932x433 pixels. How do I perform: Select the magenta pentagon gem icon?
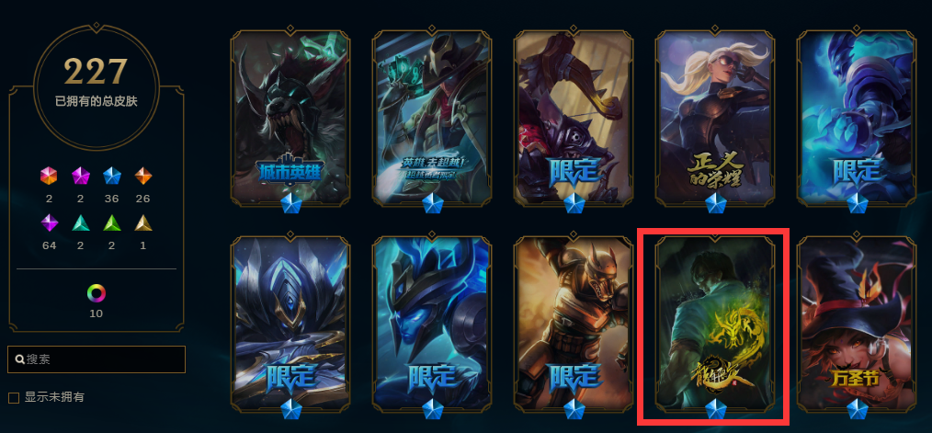[x=80, y=177]
